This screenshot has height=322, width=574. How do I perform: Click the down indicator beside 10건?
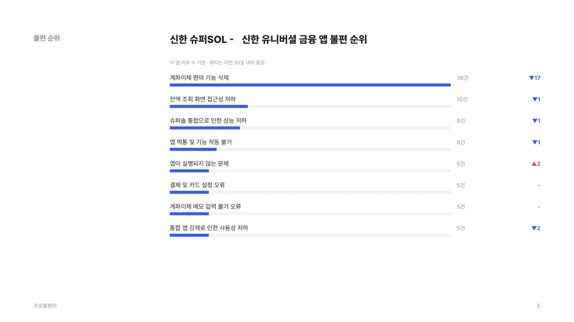pos(536,100)
